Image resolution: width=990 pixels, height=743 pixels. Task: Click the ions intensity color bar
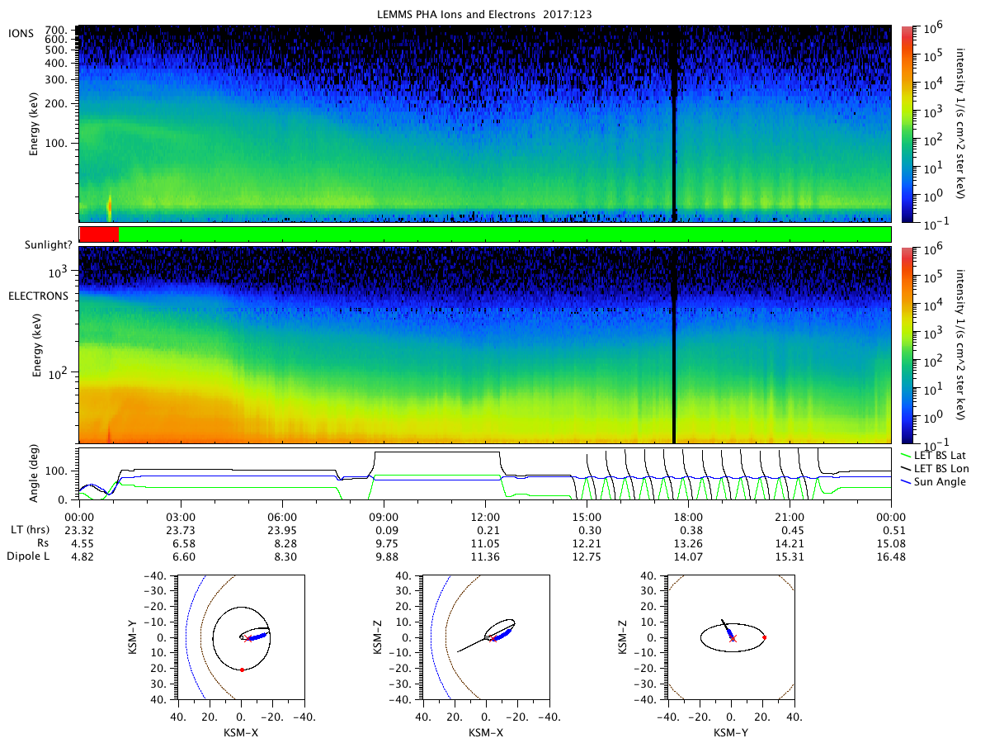(x=907, y=124)
